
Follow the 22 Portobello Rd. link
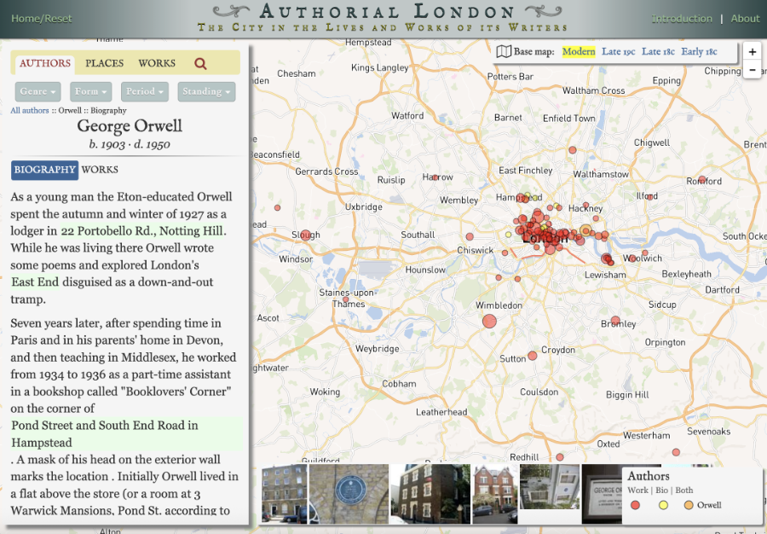[x=142, y=231]
